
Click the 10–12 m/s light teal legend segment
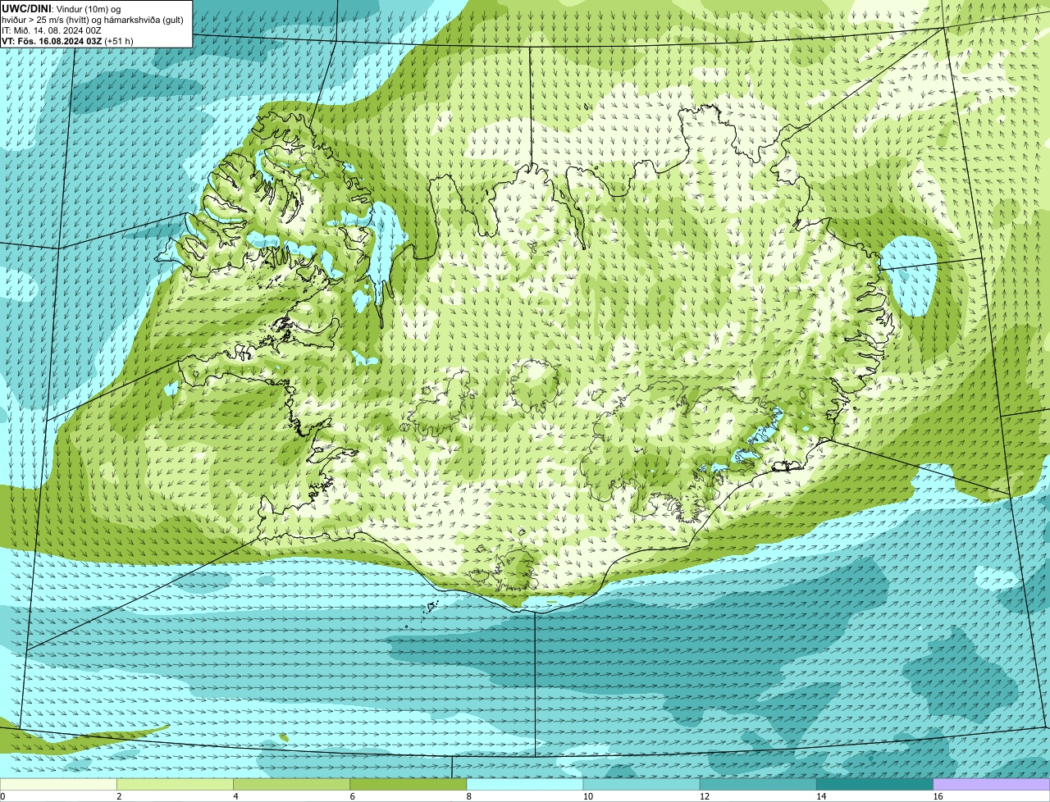(x=641, y=785)
